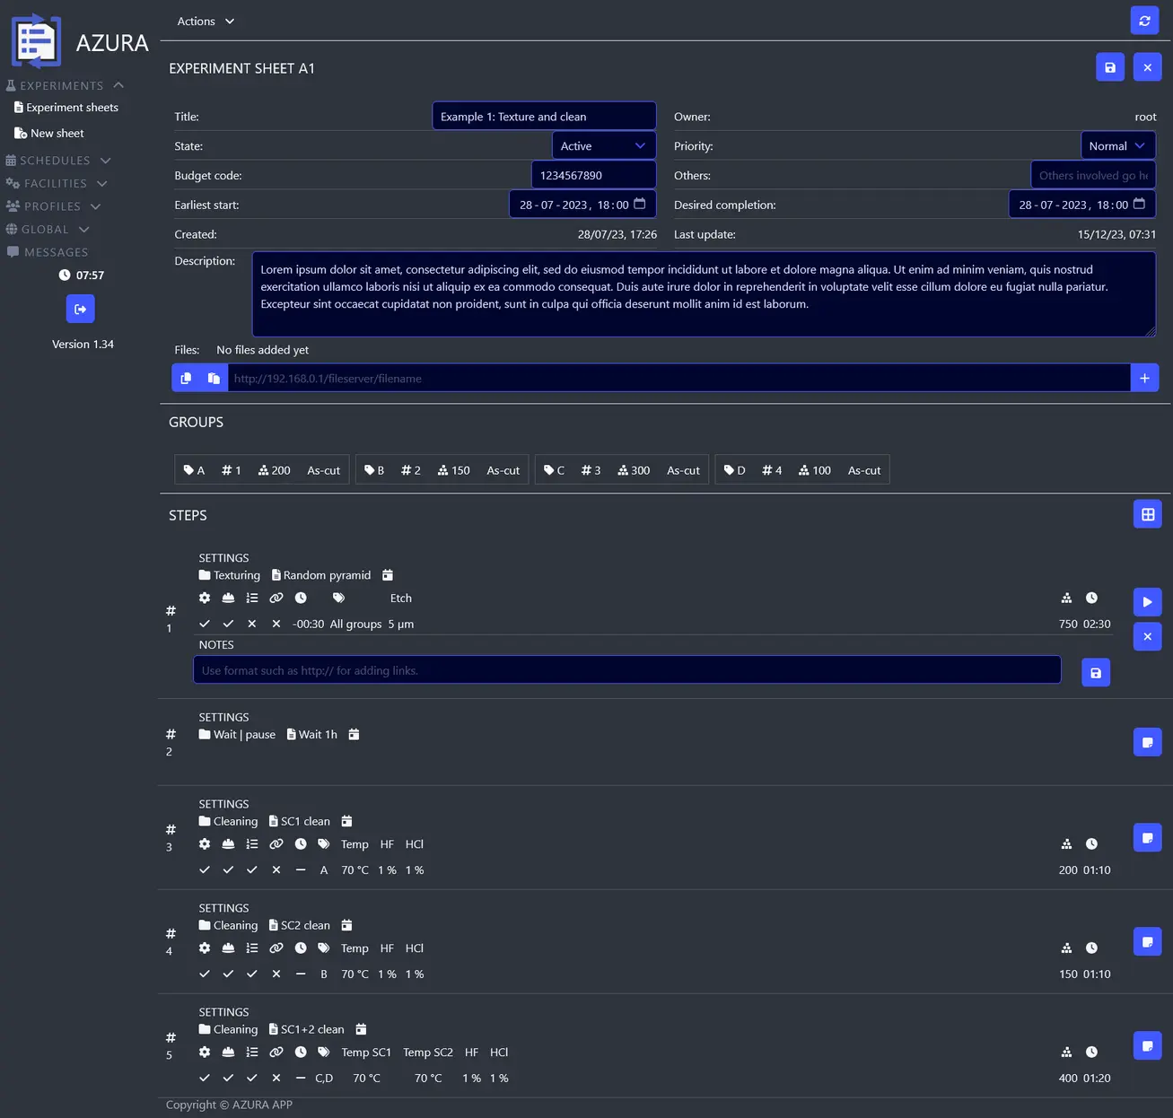1173x1118 pixels.
Task: Click the gear icon in the Random pyramid step
Action: pos(205,598)
